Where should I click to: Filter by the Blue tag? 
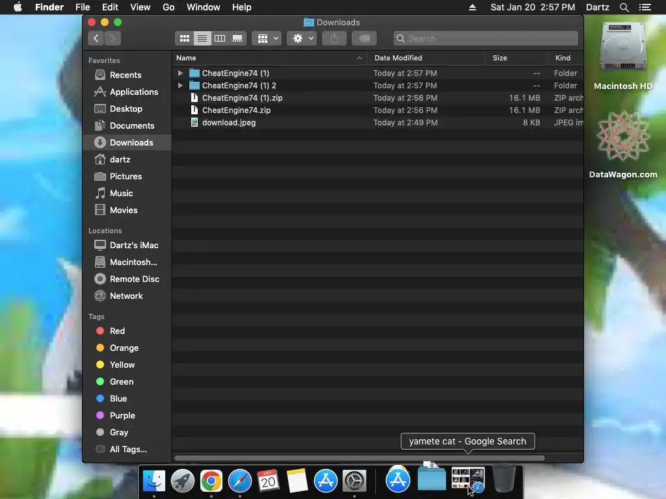tap(127, 398)
